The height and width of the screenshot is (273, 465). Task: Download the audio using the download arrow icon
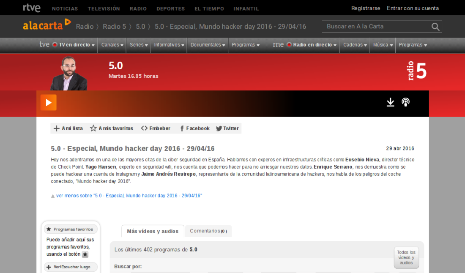coord(390,102)
